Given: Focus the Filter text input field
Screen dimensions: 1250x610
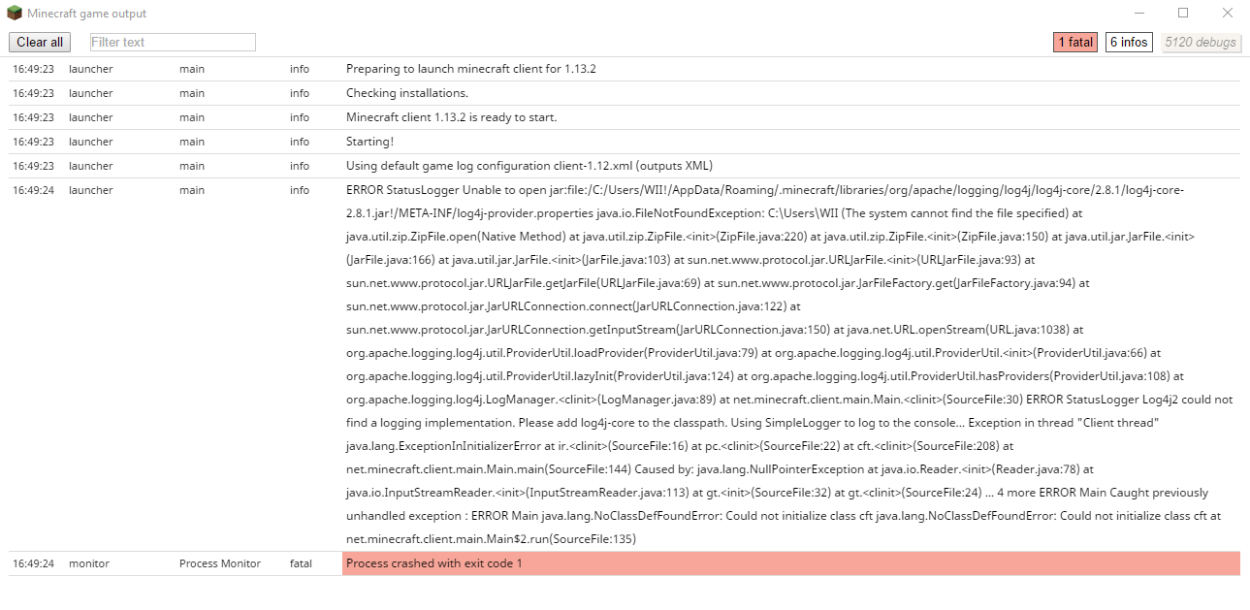Looking at the screenshot, I should [x=173, y=43].
